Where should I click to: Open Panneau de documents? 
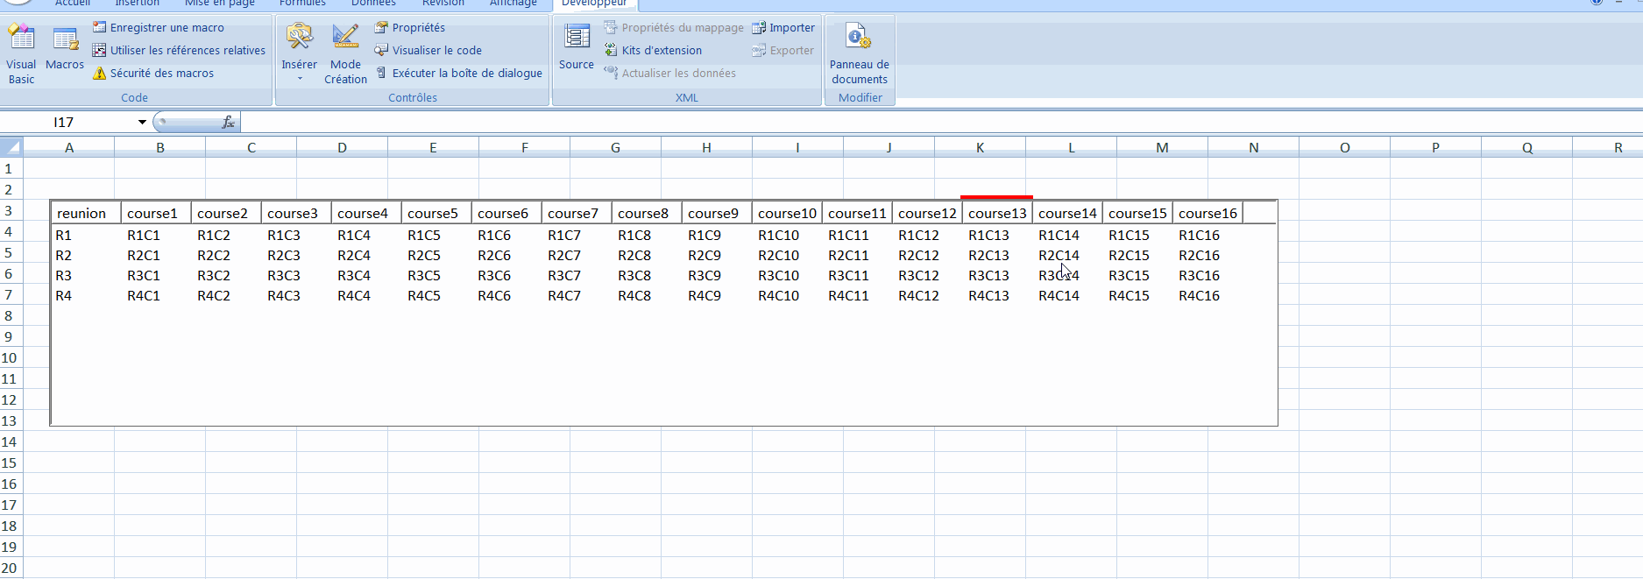[x=859, y=53]
